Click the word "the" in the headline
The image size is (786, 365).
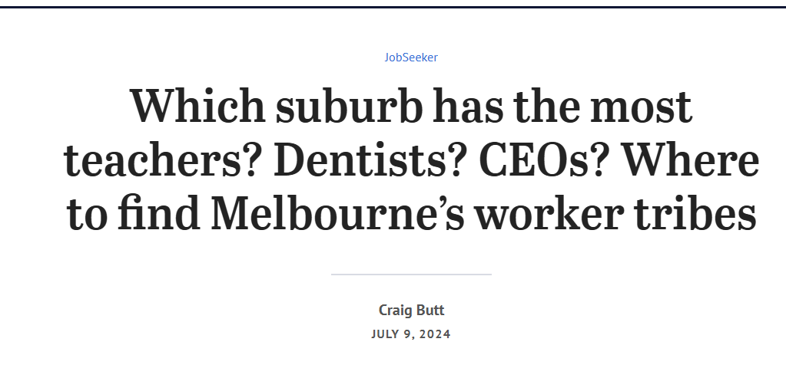[546, 106]
